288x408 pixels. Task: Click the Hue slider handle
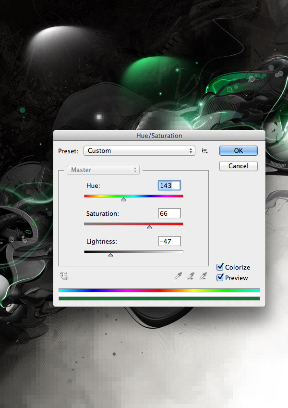tap(123, 199)
